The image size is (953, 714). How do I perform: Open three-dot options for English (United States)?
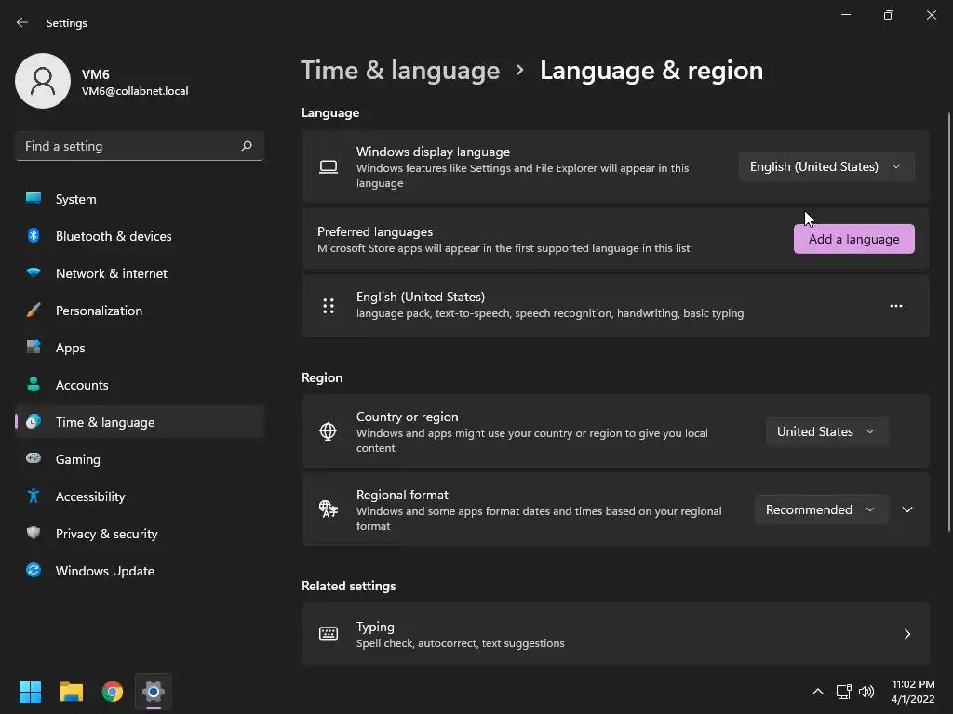(895, 306)
